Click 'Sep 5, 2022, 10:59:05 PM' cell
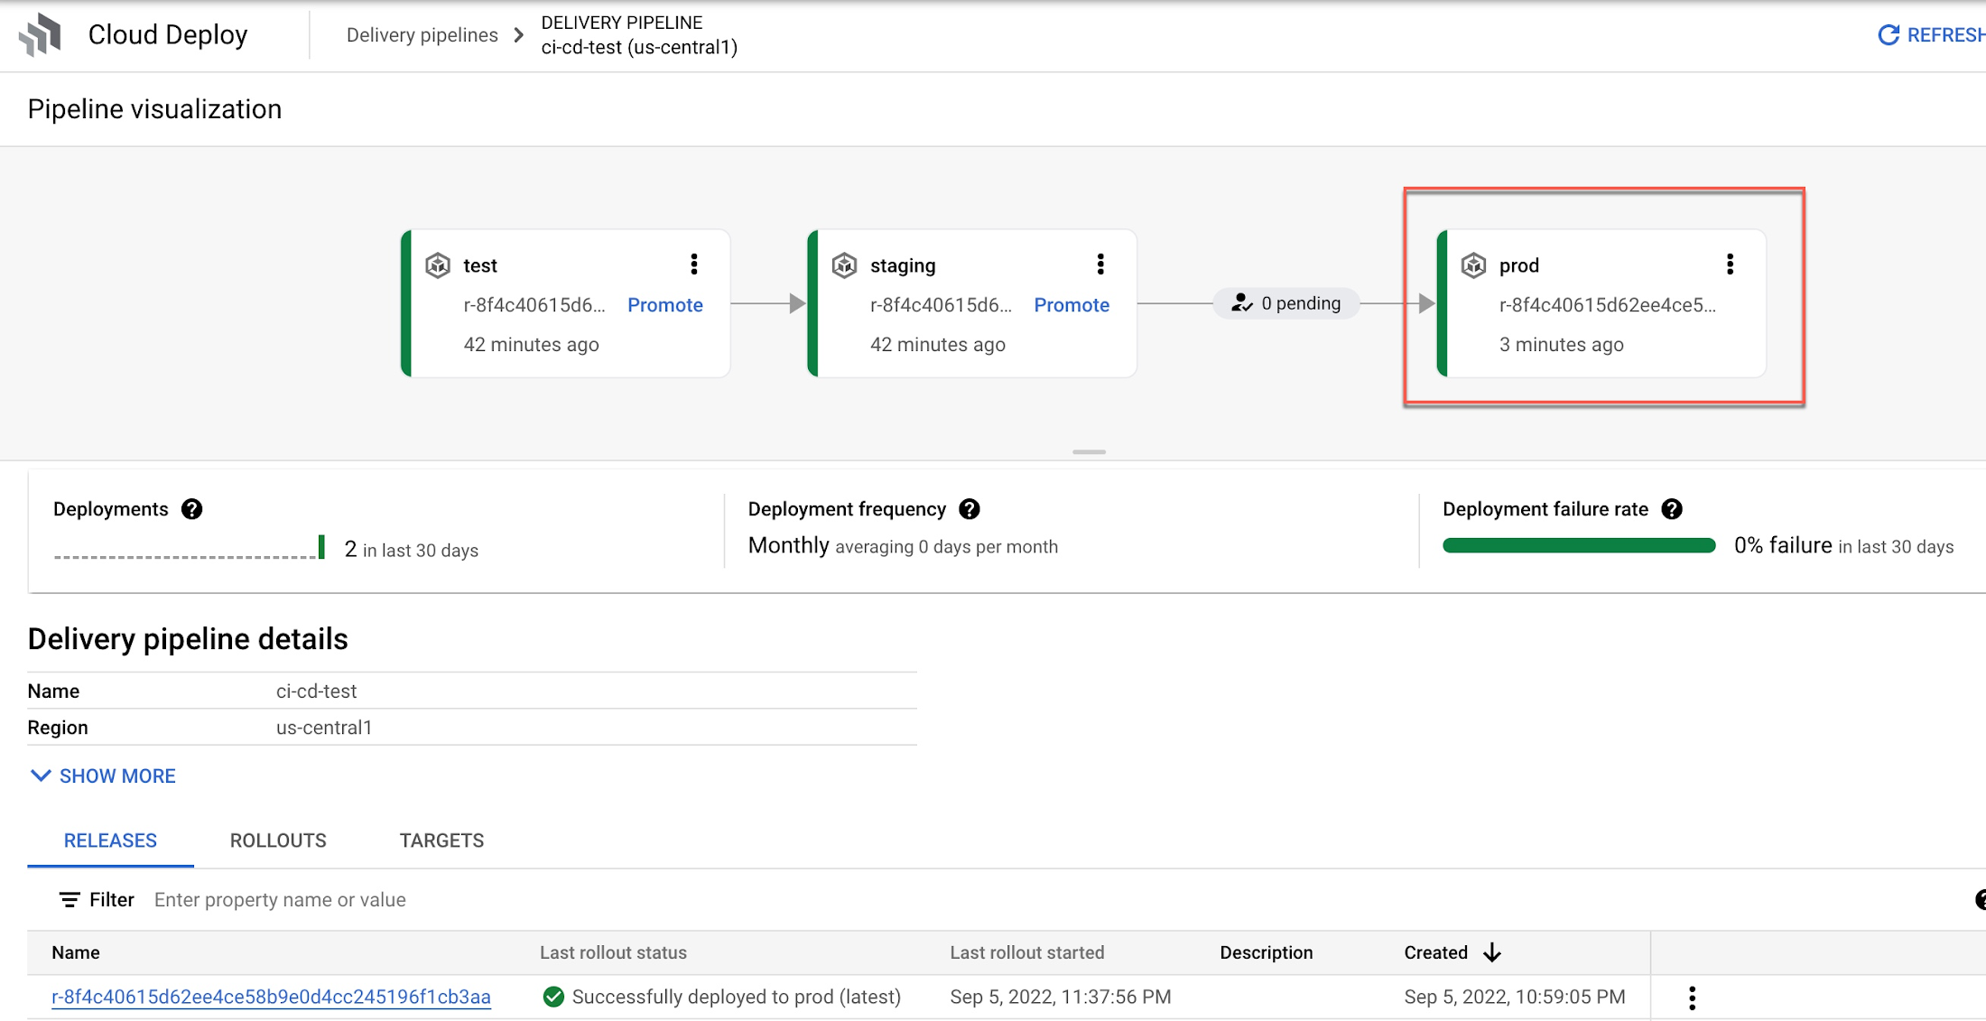Image resolution: width=1986 pixels, height=1021 pixels. coord(1515,997)
